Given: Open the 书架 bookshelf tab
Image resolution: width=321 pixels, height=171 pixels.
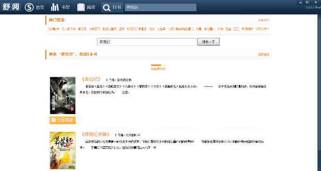Looking at the screenshot, I should tap(60, 7).
